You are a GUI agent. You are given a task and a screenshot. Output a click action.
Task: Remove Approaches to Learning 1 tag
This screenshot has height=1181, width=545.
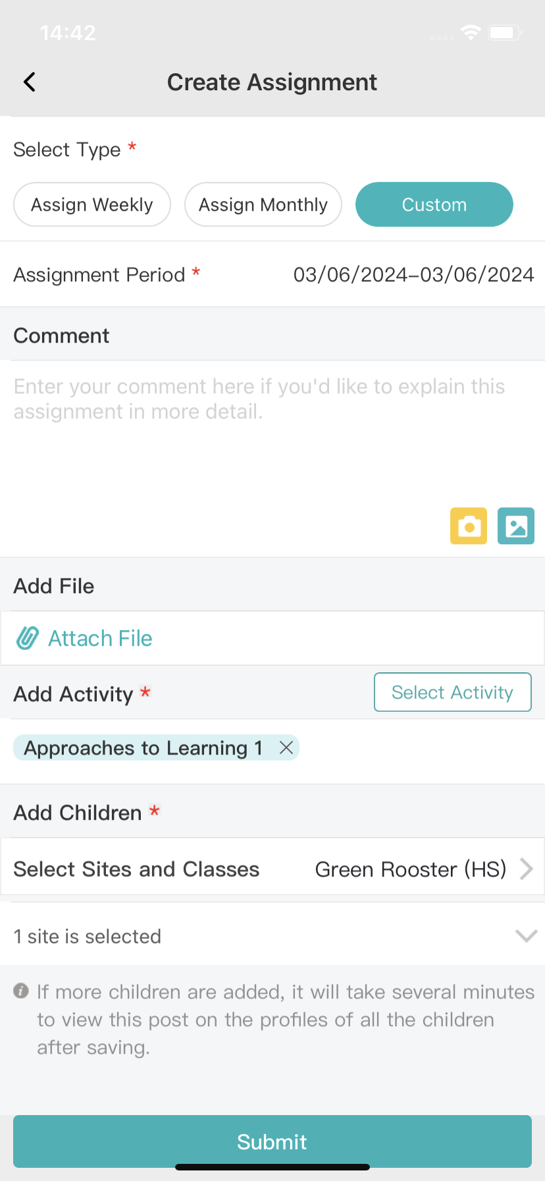[x=286, y=747]
